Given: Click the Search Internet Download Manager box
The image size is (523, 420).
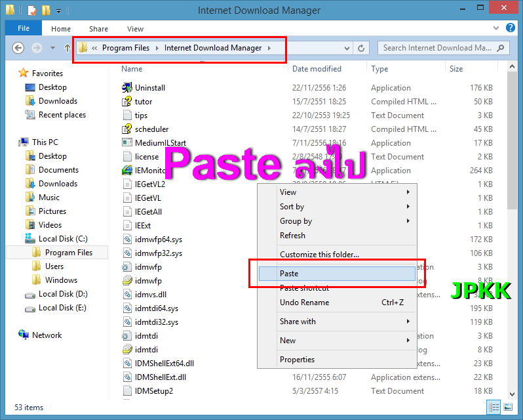Looking at the screenshot, I should coord(444,48).
